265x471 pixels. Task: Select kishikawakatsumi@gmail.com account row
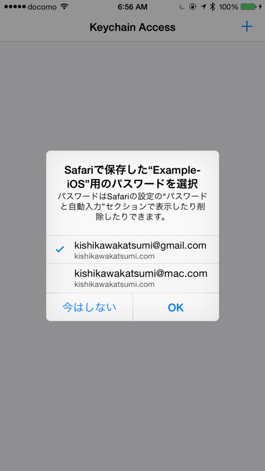[132, 250]
